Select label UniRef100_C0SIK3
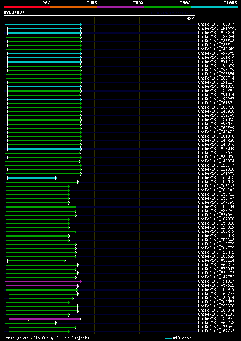The width and height of the screenshot is (241, 341). pos(216,186)
